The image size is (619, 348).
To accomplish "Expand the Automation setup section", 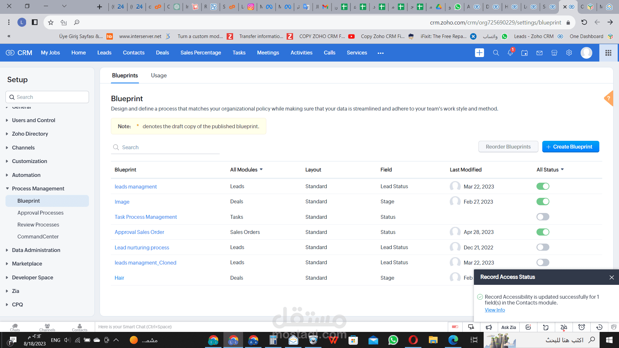I will pos(26,175).
